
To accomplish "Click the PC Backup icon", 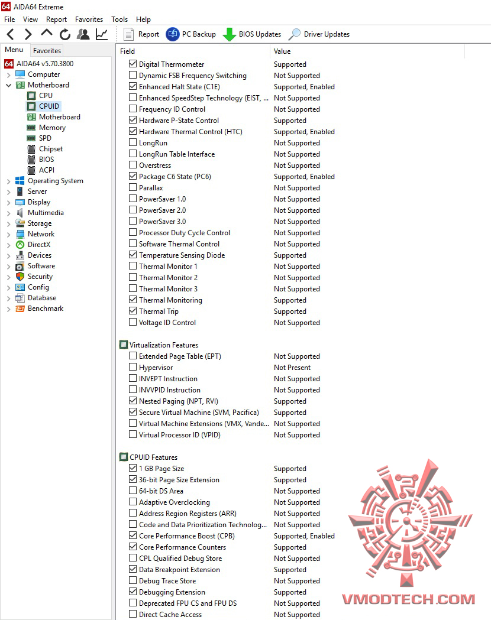I will point(173,34).
